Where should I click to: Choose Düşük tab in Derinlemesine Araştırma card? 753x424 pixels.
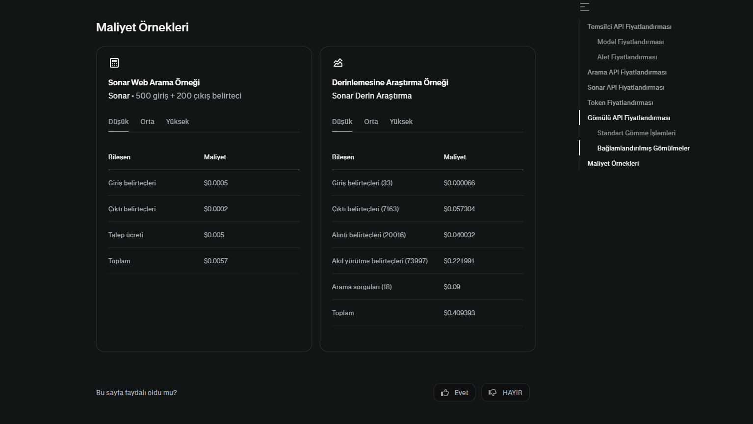tap(342, 122)
